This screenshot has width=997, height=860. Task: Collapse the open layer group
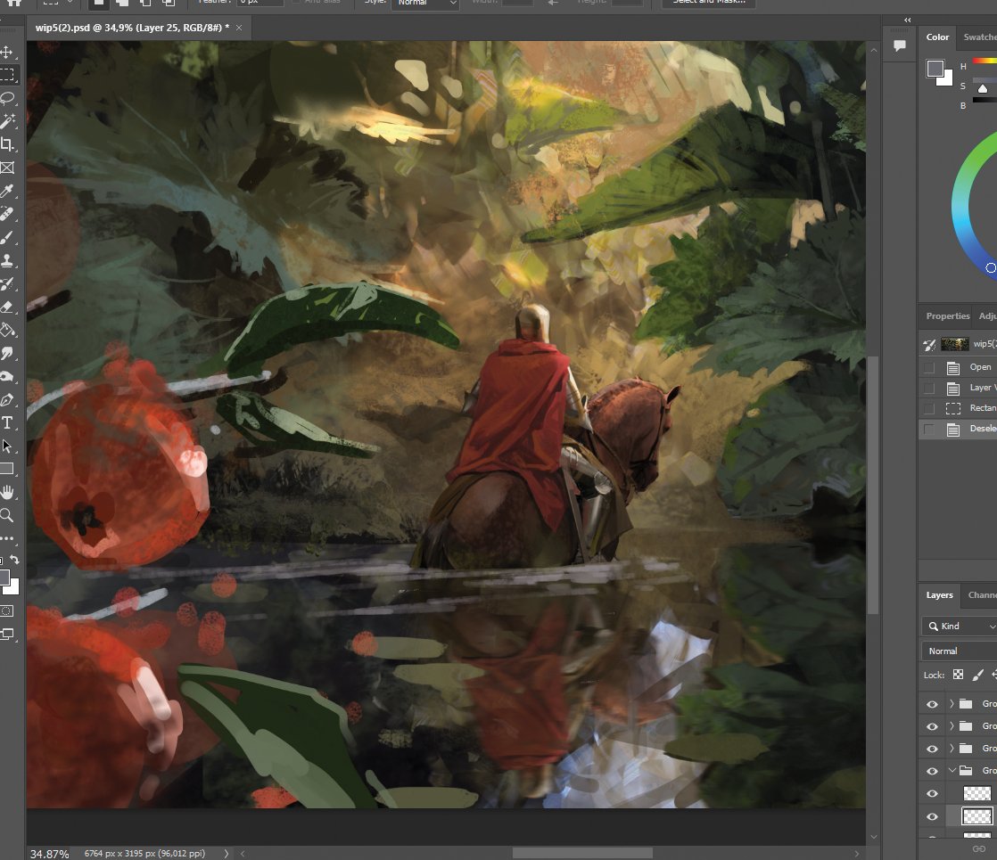952,770
